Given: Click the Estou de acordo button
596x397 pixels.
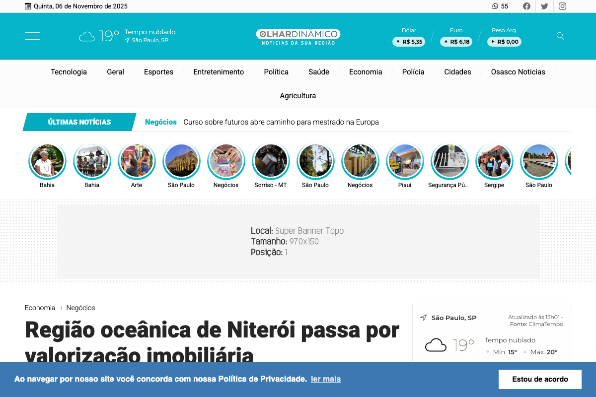Looking at the screenshot, I should 540,379.
